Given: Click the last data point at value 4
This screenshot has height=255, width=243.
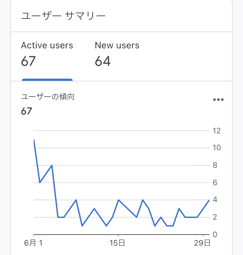Looking at the screenshot, I should 209,200.
